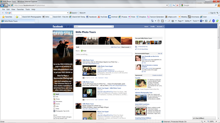Viewport: 220px width, 123px height.
Task: Click View all recommended pages
Action: pos(160,54)
